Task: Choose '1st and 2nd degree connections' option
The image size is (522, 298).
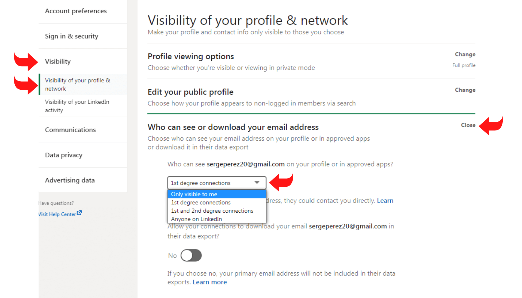Action: [x=212, y=210]
